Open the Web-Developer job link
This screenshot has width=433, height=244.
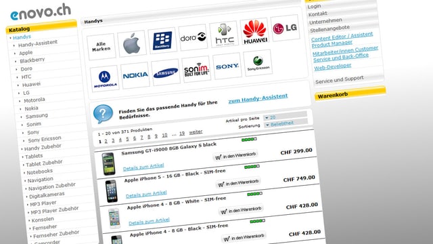(332, 66)
